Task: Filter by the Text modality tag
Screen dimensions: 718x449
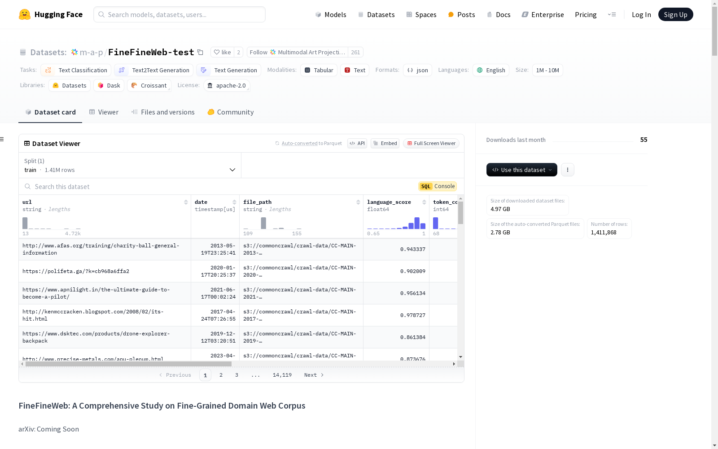Action: (x=355, y=70)
